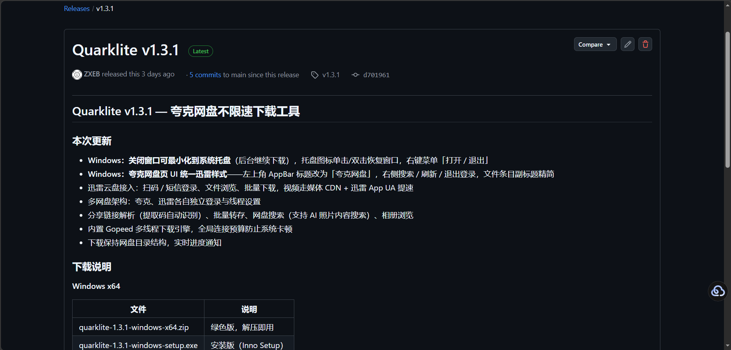Viewport: 731px width, 350px height.
Task: Click the 迅雷云盘接入 bullet line
Action: pos(250,188)
